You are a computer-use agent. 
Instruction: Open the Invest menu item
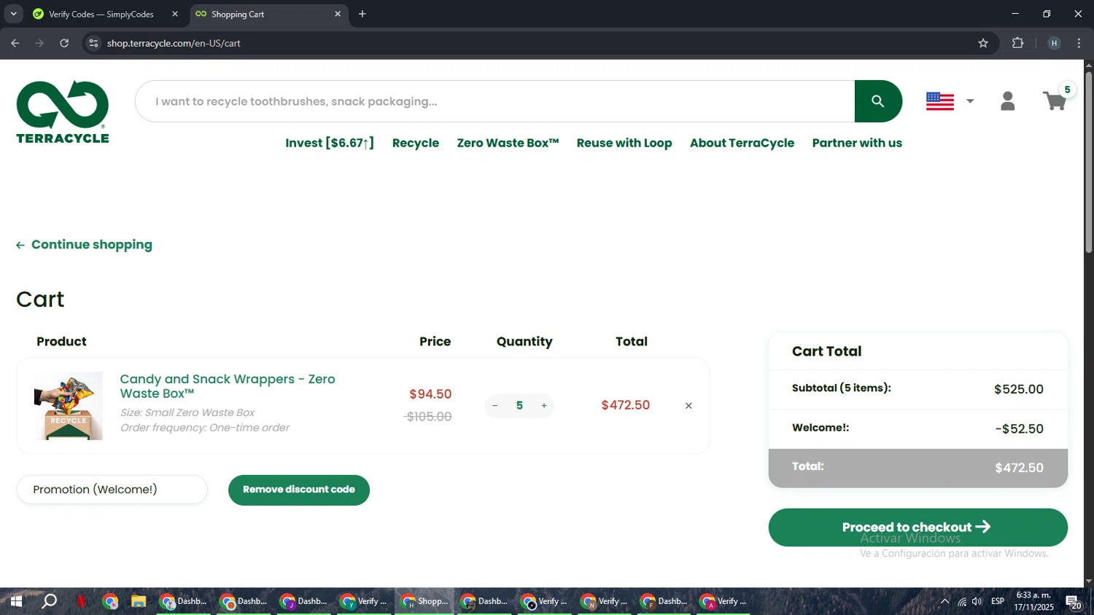(x=330, y=143)
